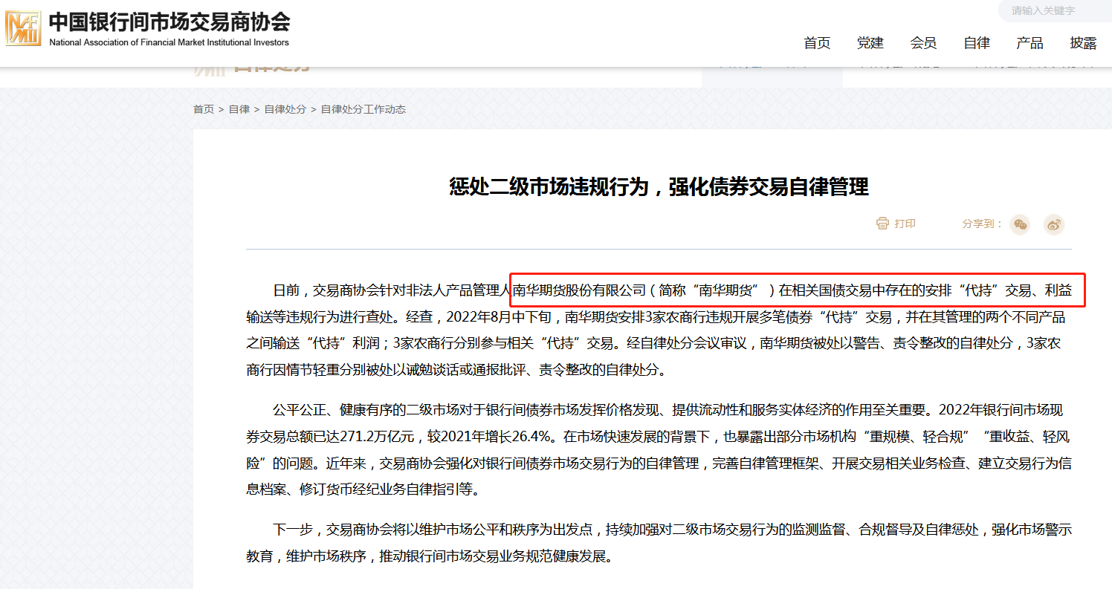Click the 中国银行间市场交易商协会 site title

(169, 22)
